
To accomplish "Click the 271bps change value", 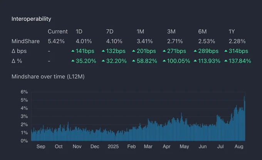I will pos(176,51).
